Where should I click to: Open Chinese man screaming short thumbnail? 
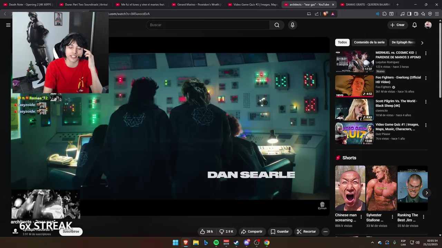(350, 188)
